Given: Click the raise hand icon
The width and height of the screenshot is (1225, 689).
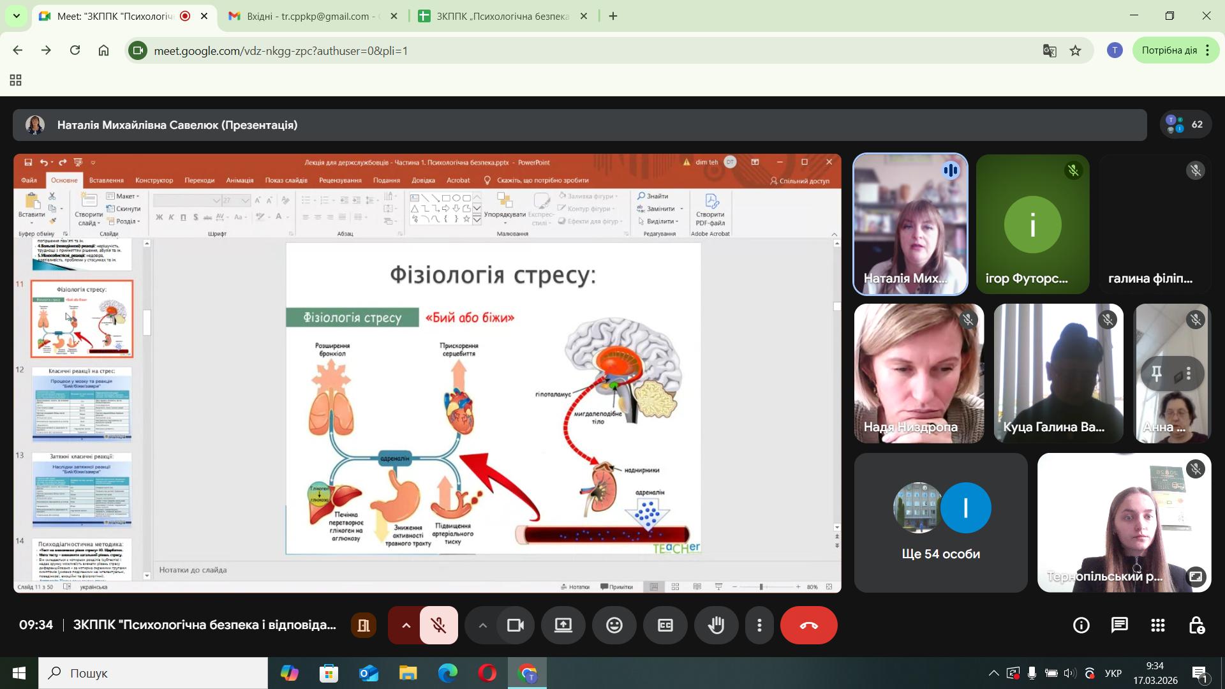Looking at the screenshot, I should 716,625.
